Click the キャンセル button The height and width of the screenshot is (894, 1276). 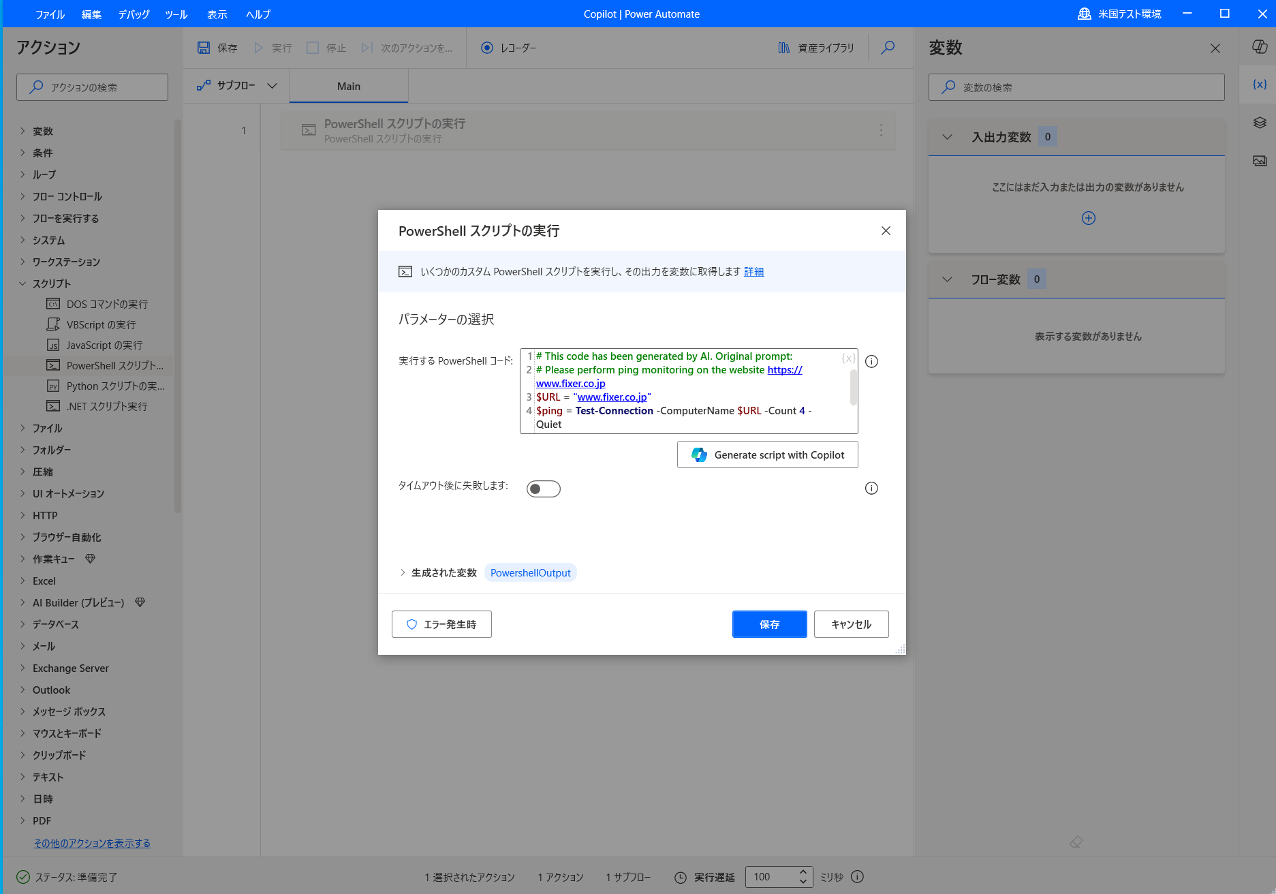(852, 624)
